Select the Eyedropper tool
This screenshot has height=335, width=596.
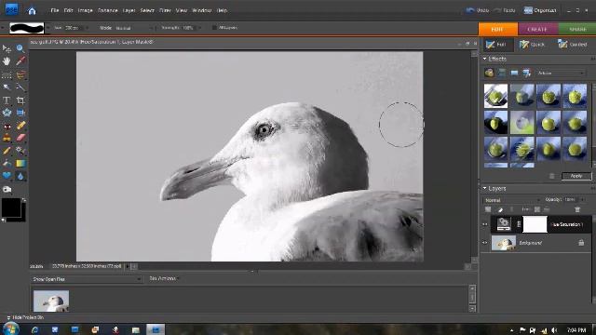coord(20,61)
